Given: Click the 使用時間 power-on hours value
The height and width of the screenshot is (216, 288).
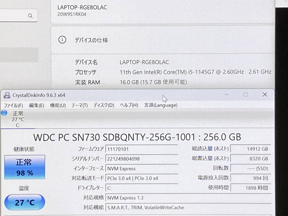Looking at the screenshot, I should [251, 188].
